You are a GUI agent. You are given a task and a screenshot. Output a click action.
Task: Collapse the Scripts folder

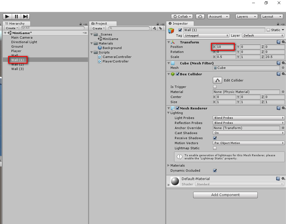coord(92,52)
